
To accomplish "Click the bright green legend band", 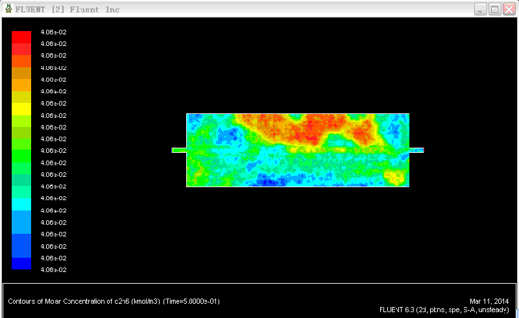I will coord(21,156).
